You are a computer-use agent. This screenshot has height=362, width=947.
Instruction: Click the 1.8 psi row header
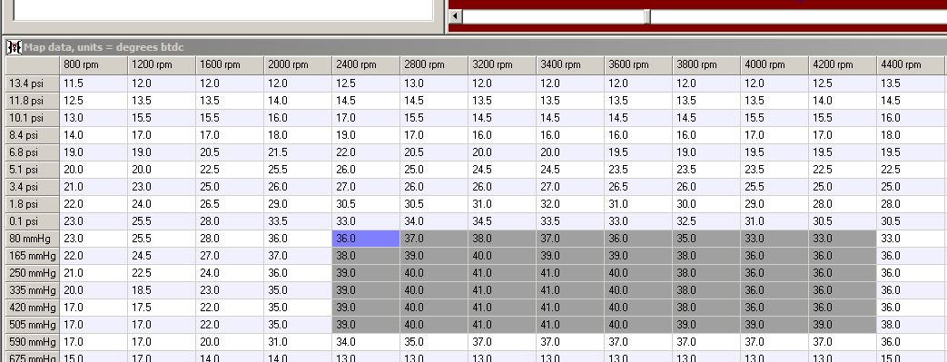click(33, 204)
